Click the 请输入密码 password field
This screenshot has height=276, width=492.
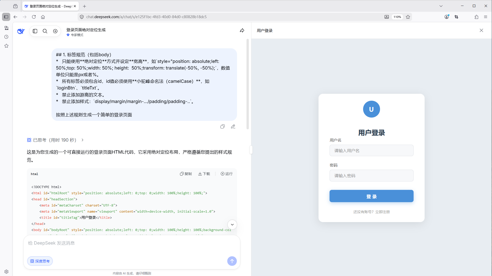point(371,176)
